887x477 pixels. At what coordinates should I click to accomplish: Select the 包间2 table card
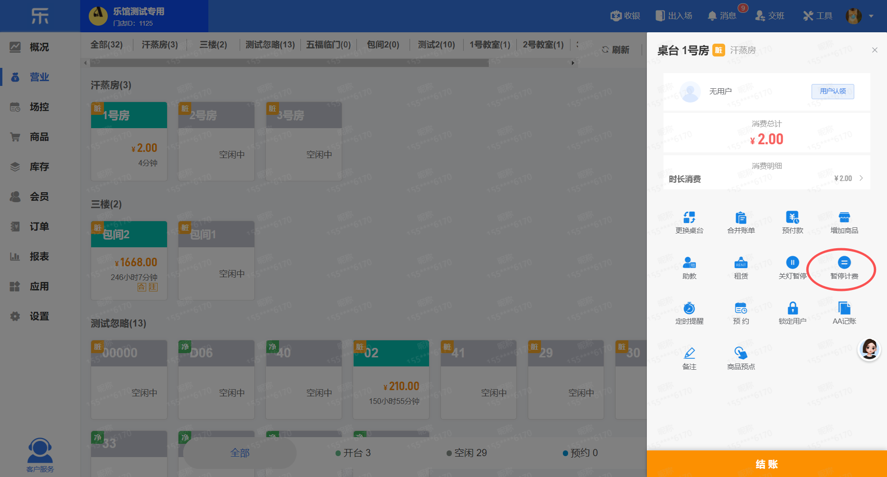point(129,260)
